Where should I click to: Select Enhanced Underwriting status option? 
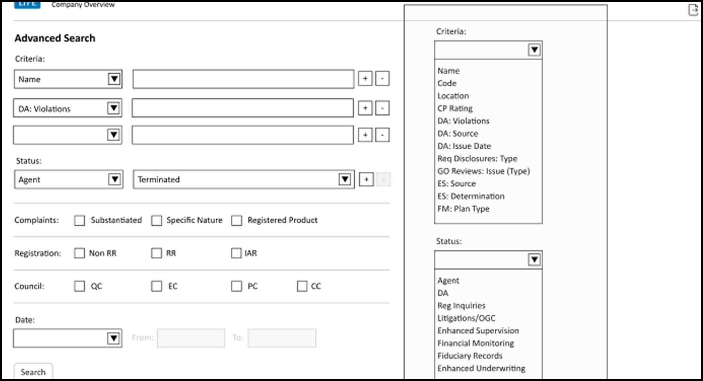tap(481, 368)
